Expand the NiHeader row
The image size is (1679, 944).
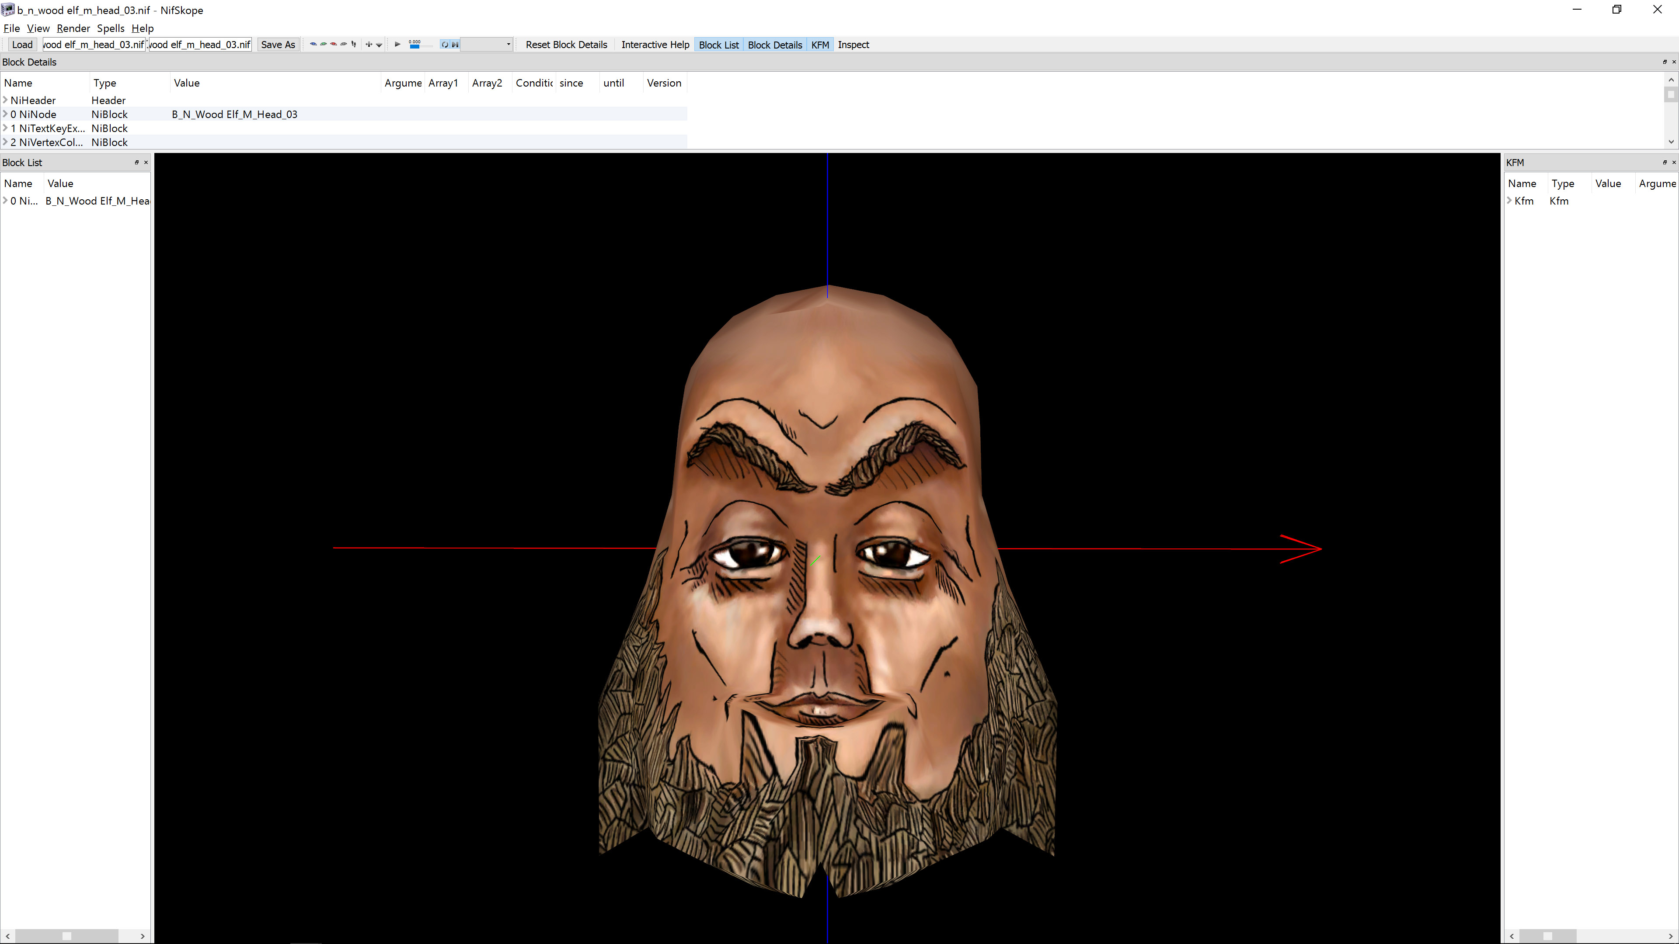coord(6,101)
